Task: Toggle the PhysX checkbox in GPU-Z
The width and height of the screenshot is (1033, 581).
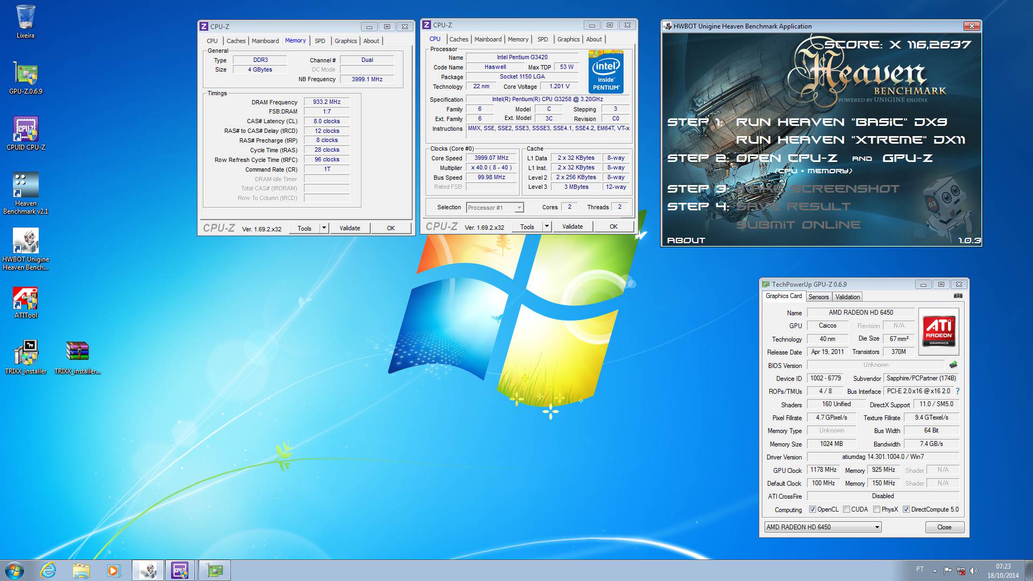Action: tap(876, 509)
